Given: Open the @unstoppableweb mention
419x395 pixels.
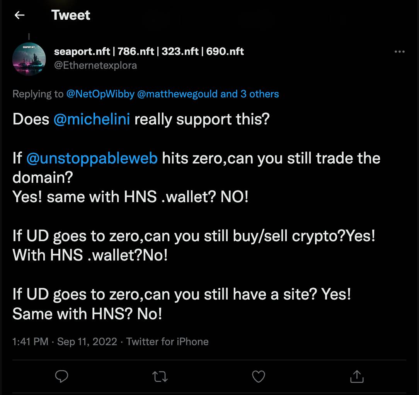Looking at the screenshot, I should pyautogui.click(x=92, y=158).
